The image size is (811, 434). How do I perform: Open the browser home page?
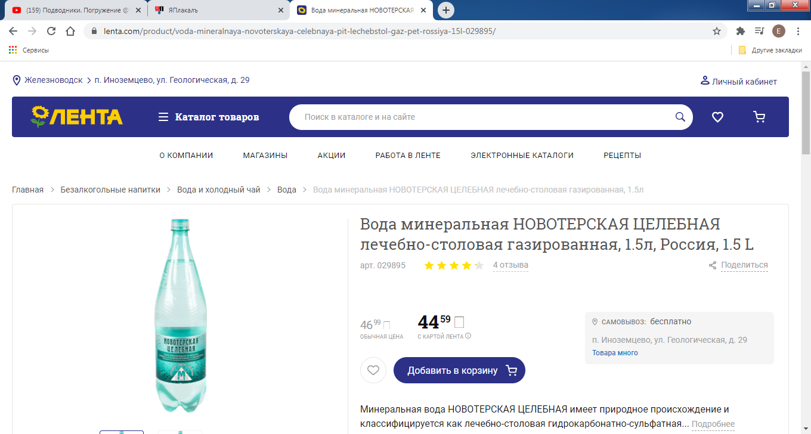(70, 31)
